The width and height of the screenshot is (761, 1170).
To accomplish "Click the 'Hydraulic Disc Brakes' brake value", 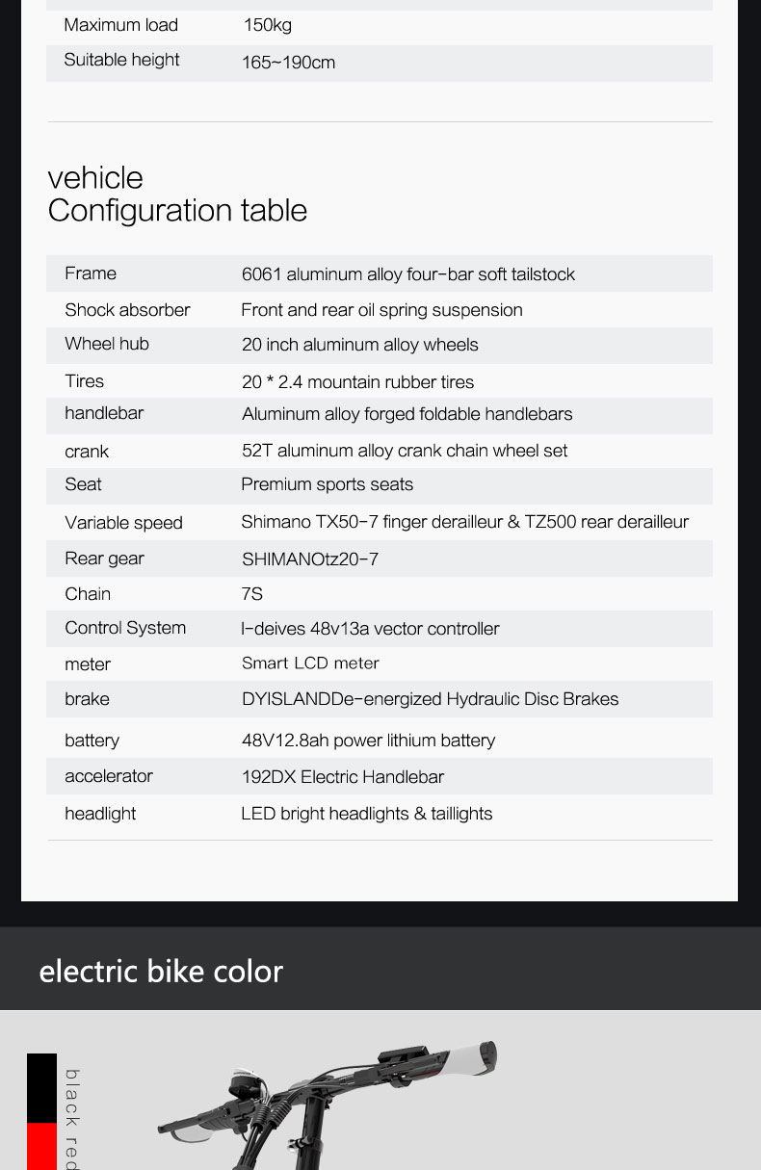I will (x=430, y=699).
